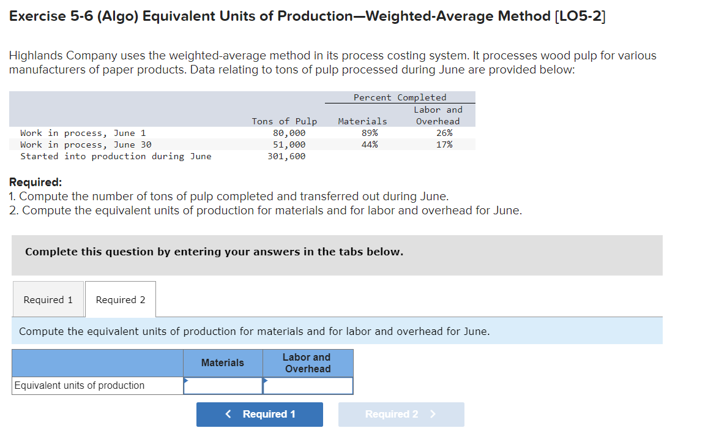This screenshot has width=708, height=447.
Task: Click the Labor and Overhead input field
Action: [308, 385]
